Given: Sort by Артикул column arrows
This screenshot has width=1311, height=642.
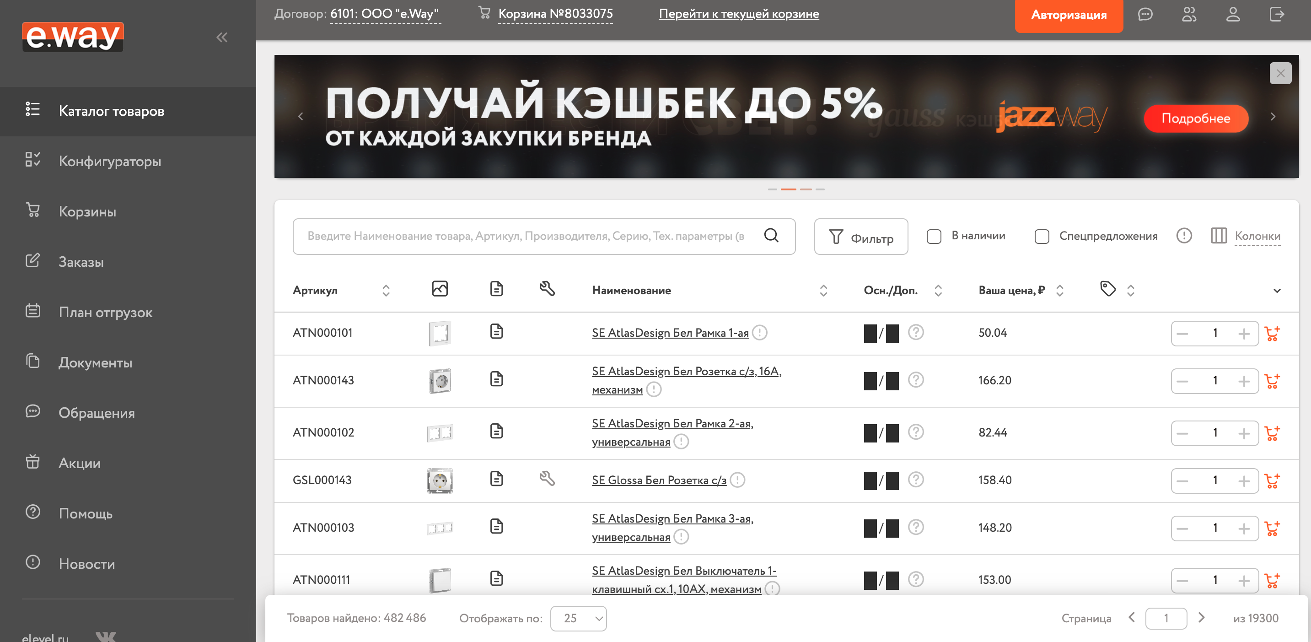Looking at the screenshot, I should pyautogui.click(x=386, y=291).
